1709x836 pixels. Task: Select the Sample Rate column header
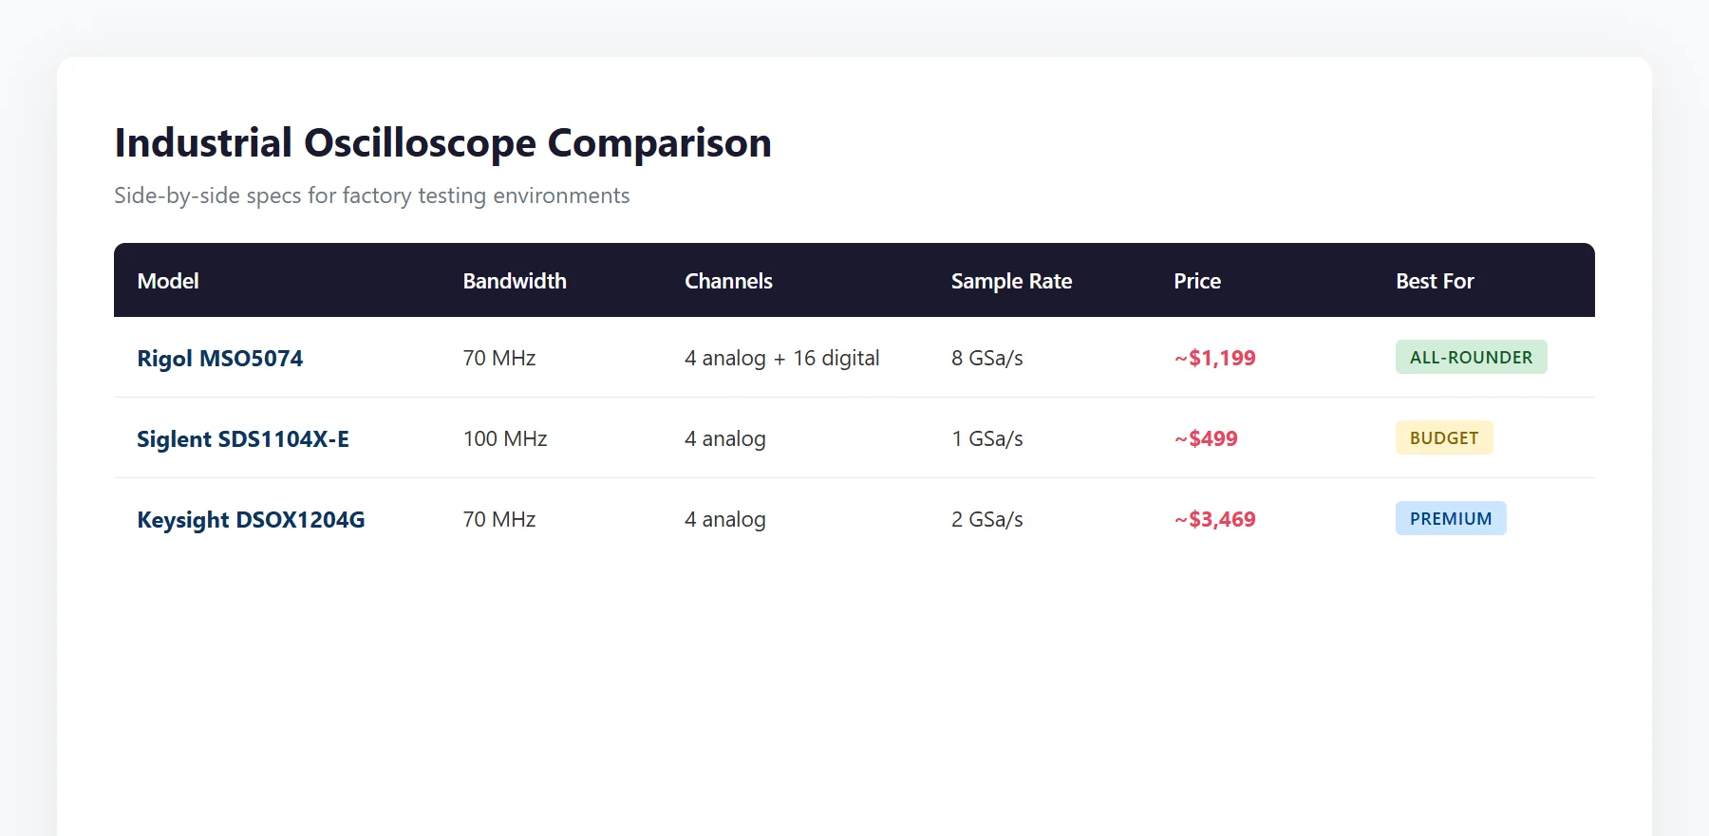pyautogui.click(x=1011, y=281)
